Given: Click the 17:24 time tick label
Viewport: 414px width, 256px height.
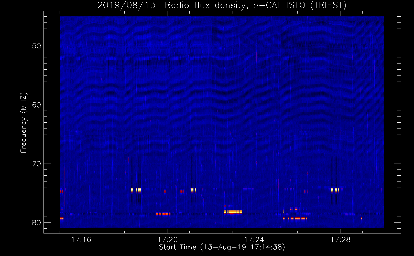Looking at the screenshot, I should [254, 240].
